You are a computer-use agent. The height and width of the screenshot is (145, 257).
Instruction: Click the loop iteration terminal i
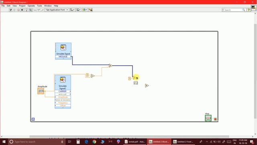(33, 119)
